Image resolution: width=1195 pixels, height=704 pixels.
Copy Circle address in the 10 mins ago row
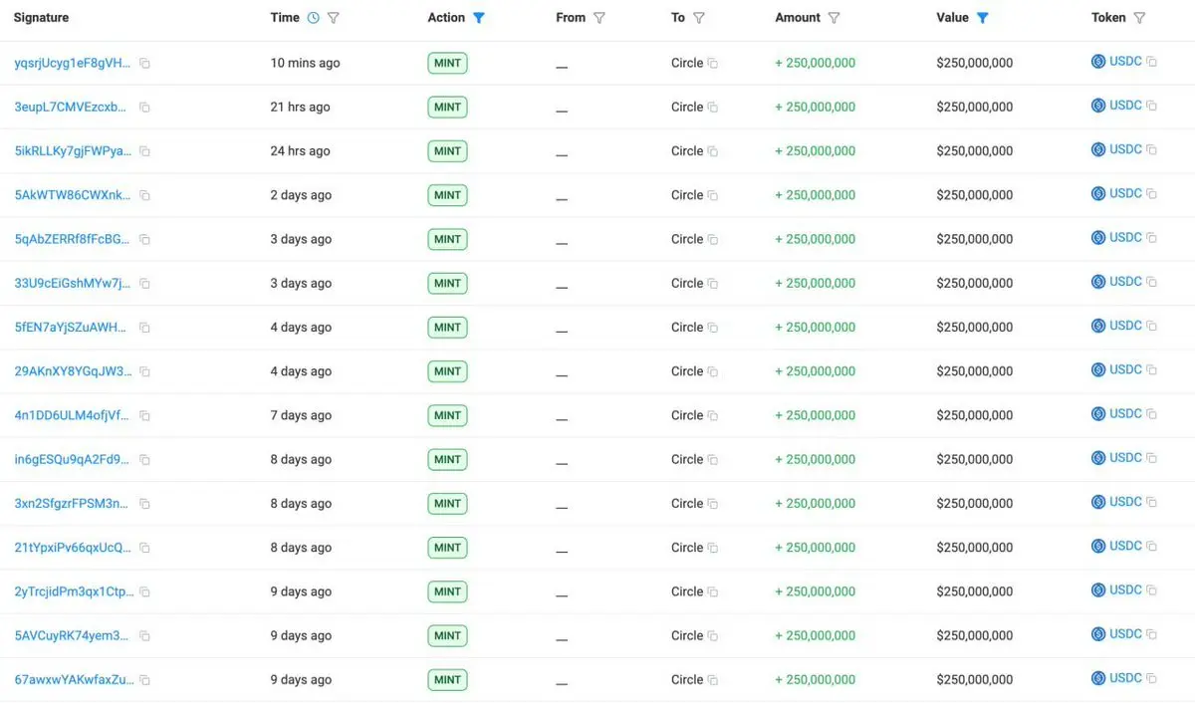coord(713,64)
